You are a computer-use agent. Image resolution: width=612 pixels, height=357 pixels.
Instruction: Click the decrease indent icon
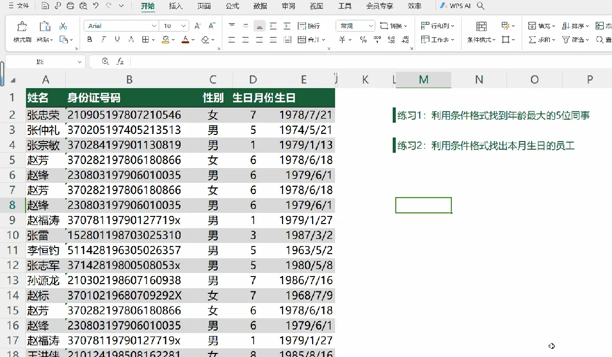point(273,26)
